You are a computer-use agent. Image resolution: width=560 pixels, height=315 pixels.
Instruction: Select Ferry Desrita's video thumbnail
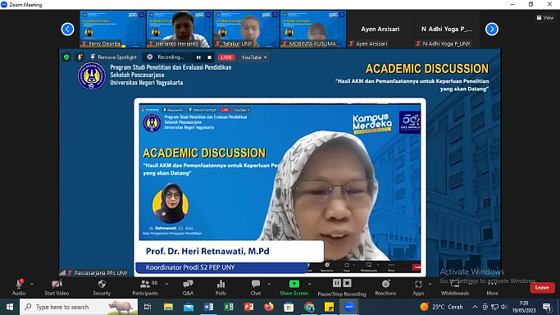click(x=112, y=29)
